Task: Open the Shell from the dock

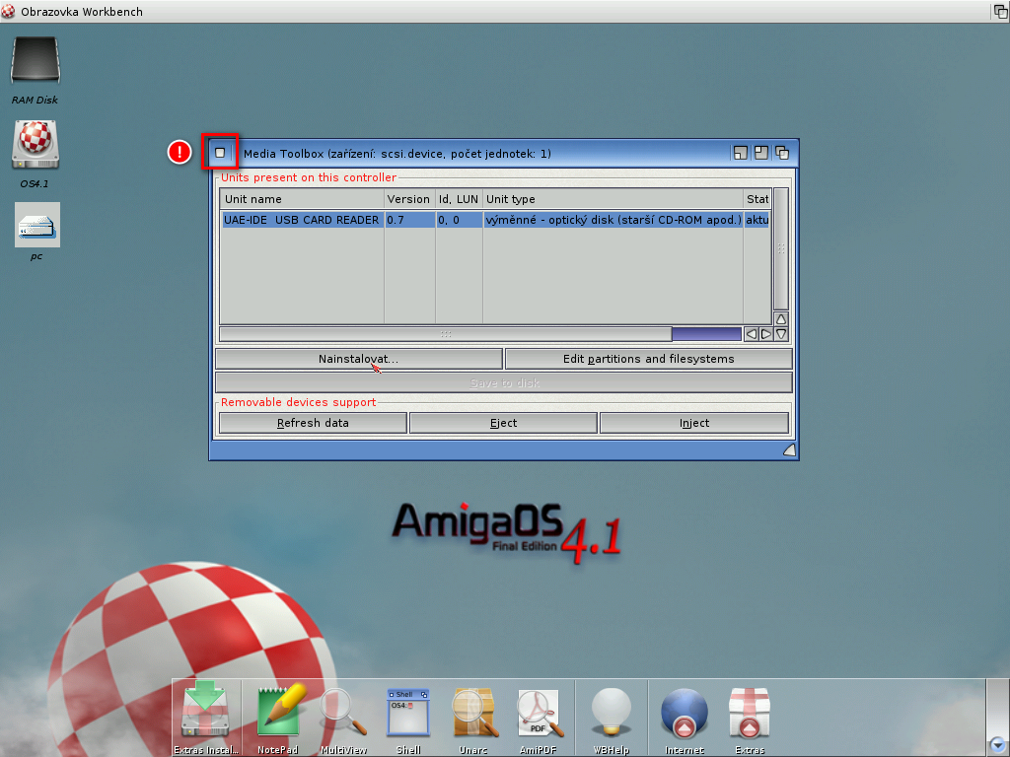Action: 408,712
